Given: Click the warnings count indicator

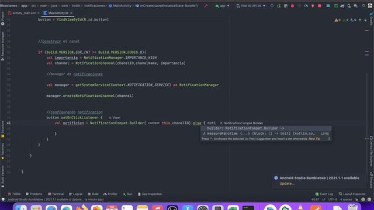Looking at the screenshot, I should [338, 20].
